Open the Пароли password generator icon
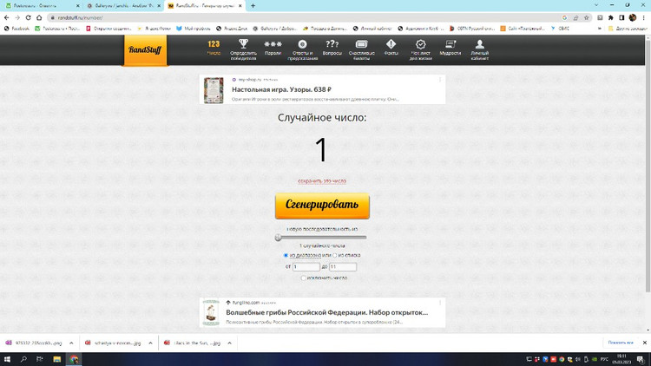Image resolution: width=651 pixels, height=366 pixels. pyautogui.click(x=273, y=44)
